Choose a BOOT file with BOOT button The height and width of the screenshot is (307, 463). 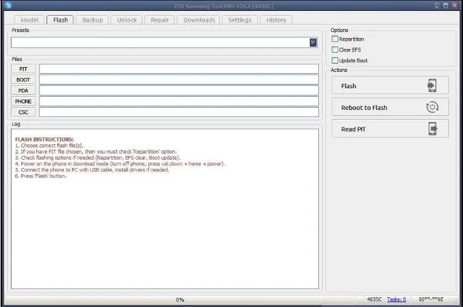[24, 80]
